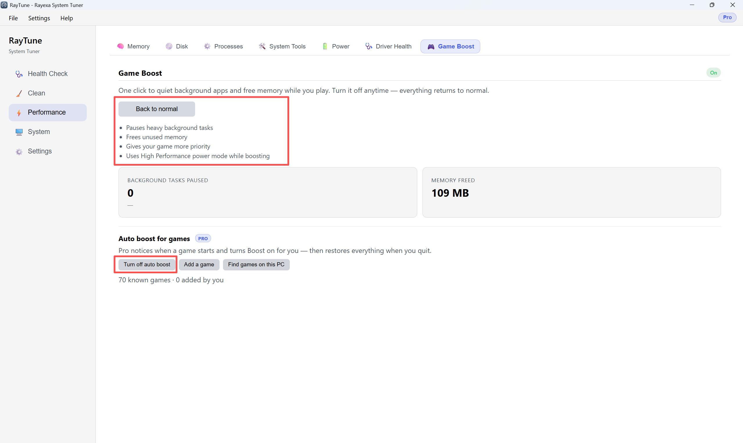Click the 'MEMORY FREED' label
743x443 pixels.
pyautogui.click(x=453, y=180)
